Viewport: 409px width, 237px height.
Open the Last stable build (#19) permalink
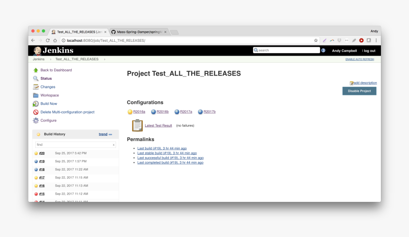[x=167, y=153]
